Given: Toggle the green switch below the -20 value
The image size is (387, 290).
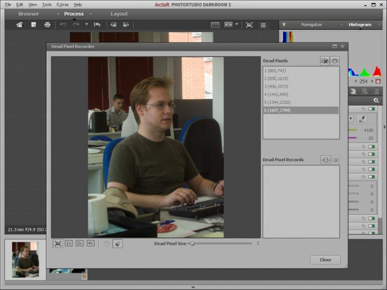Looking at the screenshot, I should pos(371,147).
